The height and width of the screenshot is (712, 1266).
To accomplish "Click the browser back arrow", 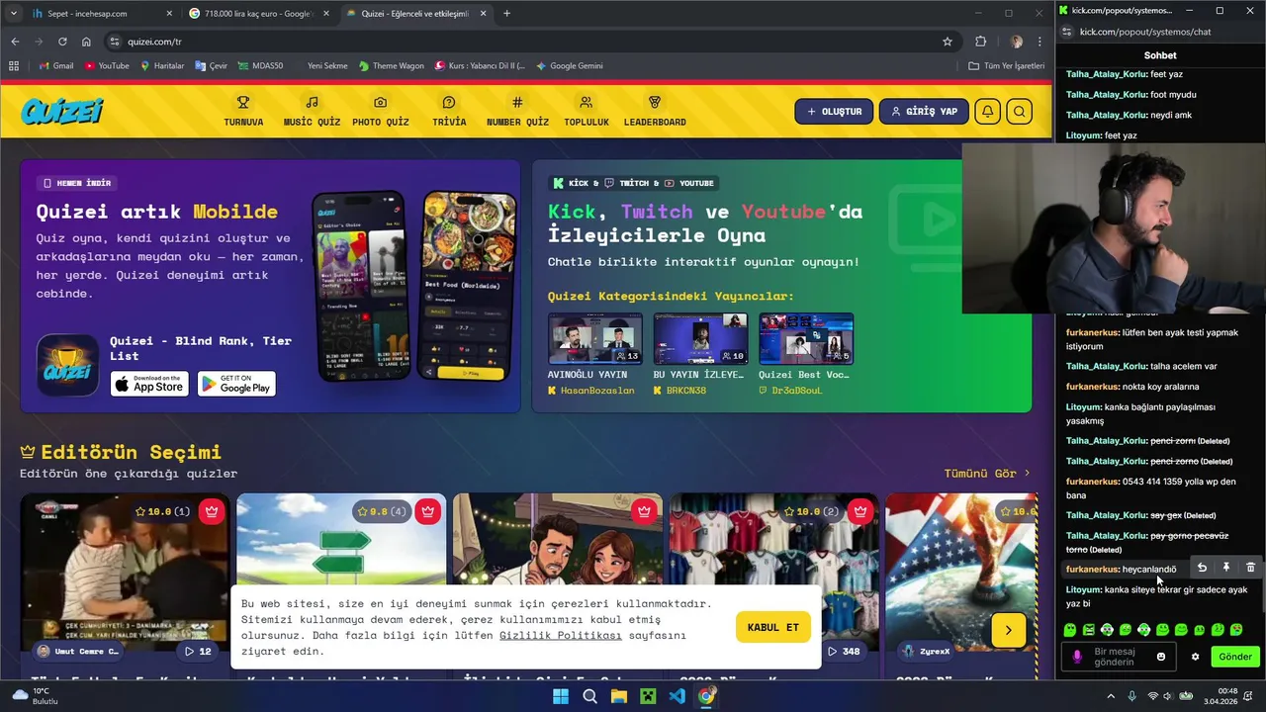I will [x=15, y=42].
